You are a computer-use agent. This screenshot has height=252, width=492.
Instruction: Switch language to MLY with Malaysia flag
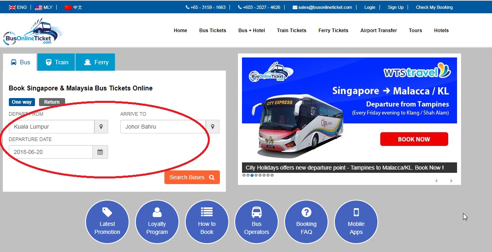[44, 7]
